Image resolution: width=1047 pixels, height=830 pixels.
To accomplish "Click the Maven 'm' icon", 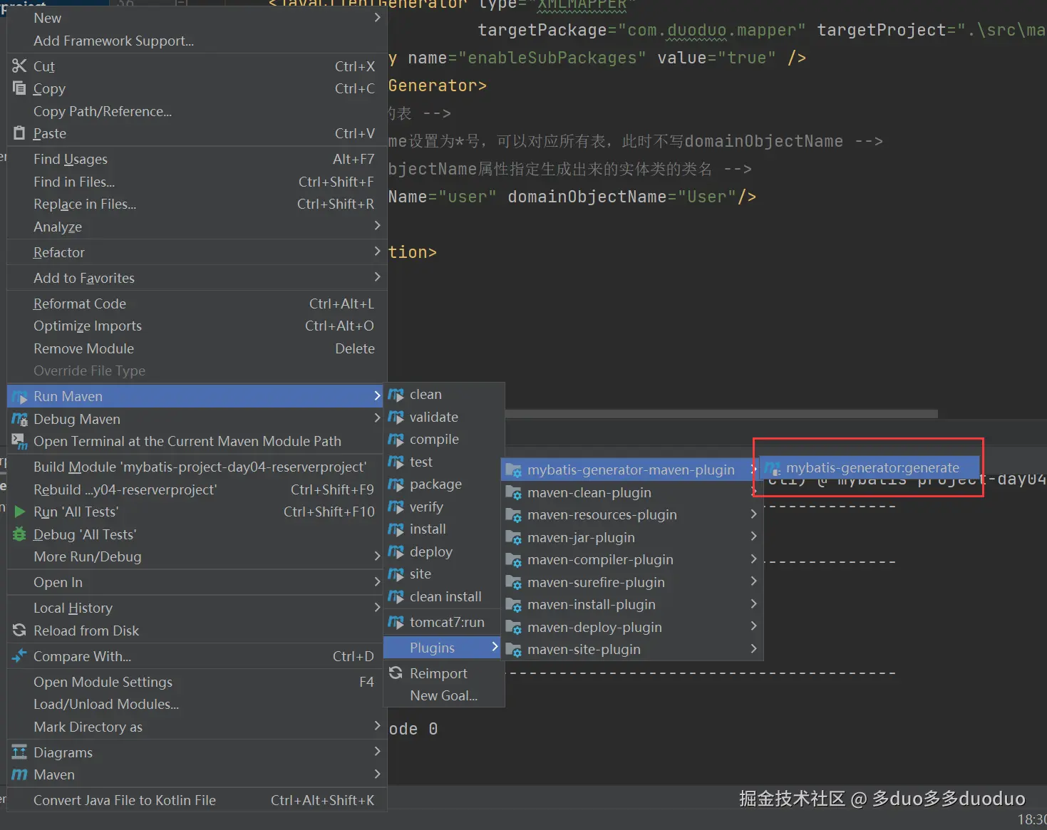I will [x=19, y=774].
